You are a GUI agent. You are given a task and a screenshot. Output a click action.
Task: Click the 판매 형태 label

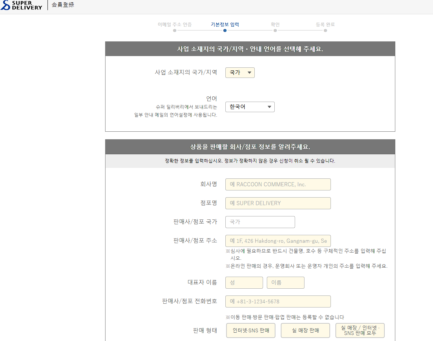tap(205, 330)
